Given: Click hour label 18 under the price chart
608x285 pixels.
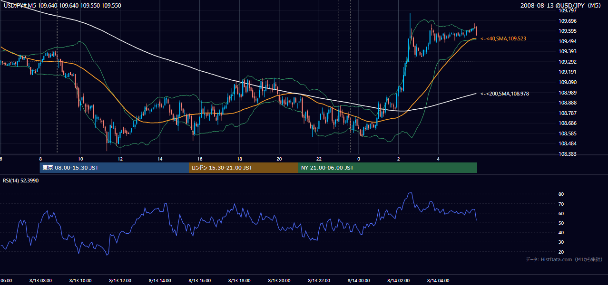Looking at the screenshot, I should pos(239,159).
